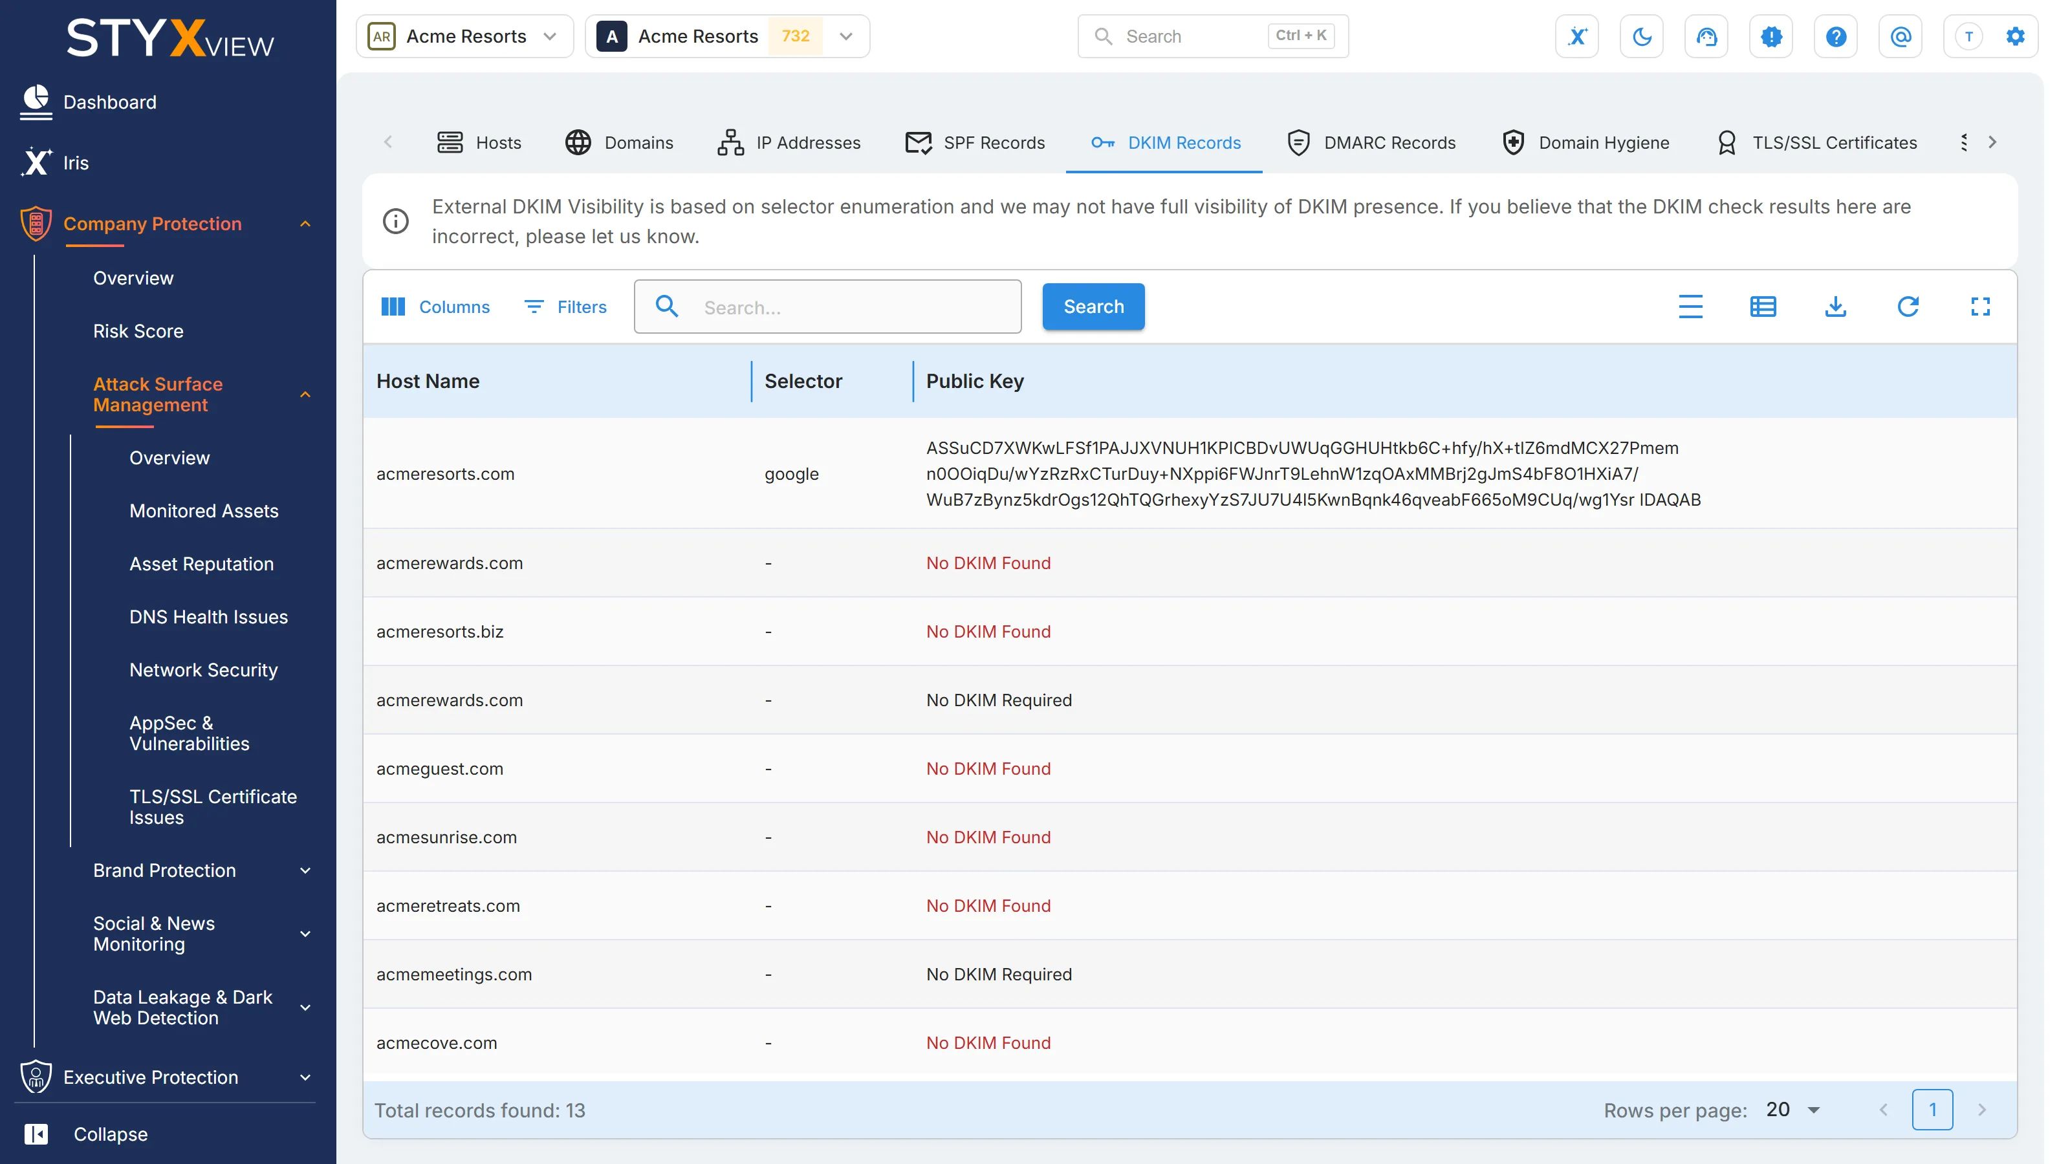This screenshot has height=1164, width=2070.
Task: Click the Collapse sidebar icon
Action: click(36, 1134)
